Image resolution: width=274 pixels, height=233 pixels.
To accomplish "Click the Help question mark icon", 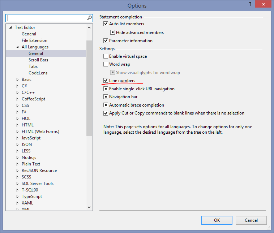I will (250, 4).
